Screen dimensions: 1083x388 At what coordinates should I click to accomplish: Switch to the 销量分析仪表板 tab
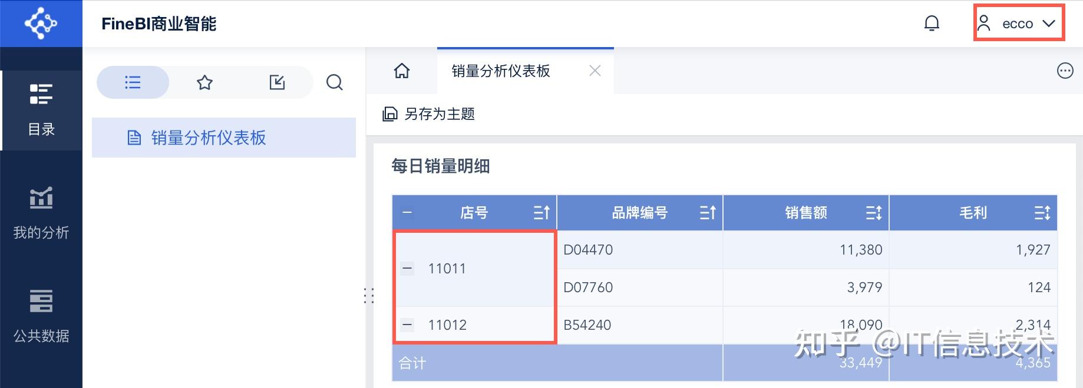[x=501, y=71]
